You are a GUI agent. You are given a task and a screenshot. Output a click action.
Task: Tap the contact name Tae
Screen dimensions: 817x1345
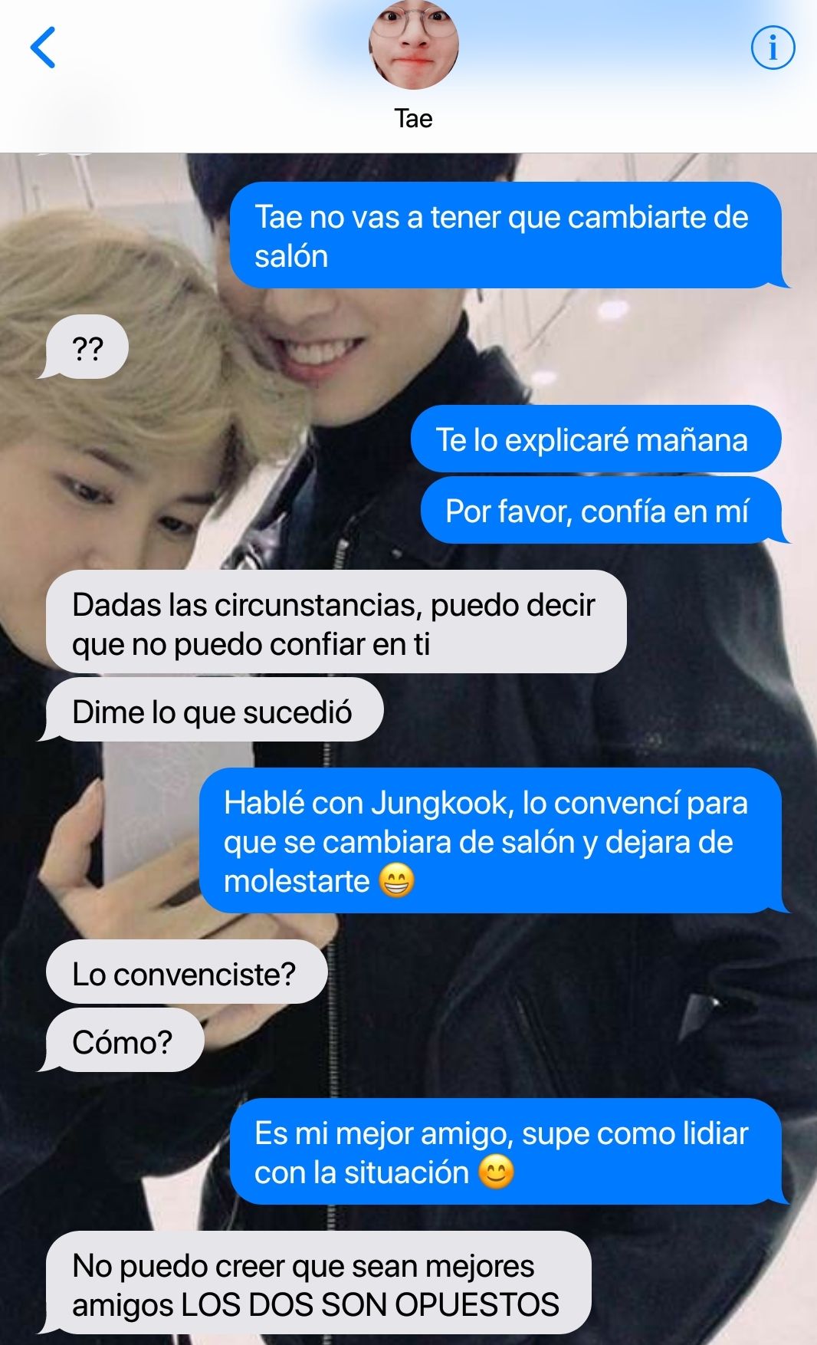pyautogui.click(x=413, y=118)
